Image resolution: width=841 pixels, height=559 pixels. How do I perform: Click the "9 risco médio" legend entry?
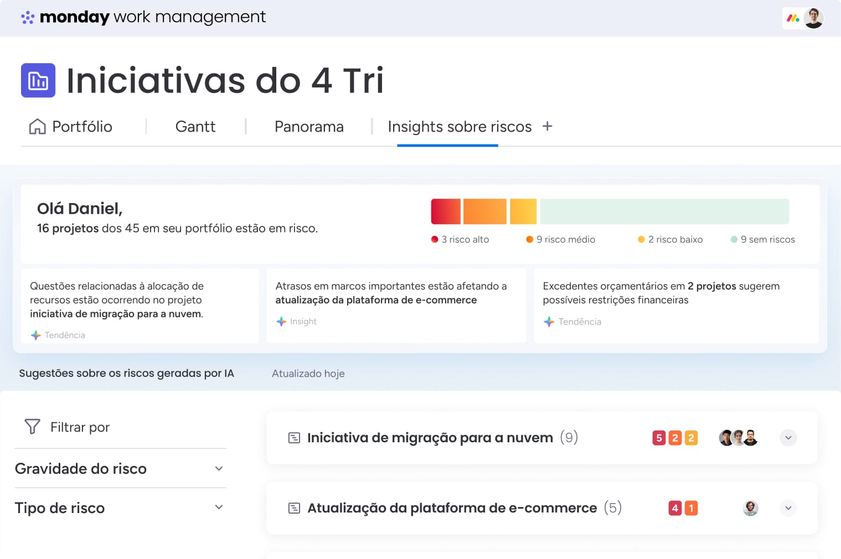tap(561, 240)
